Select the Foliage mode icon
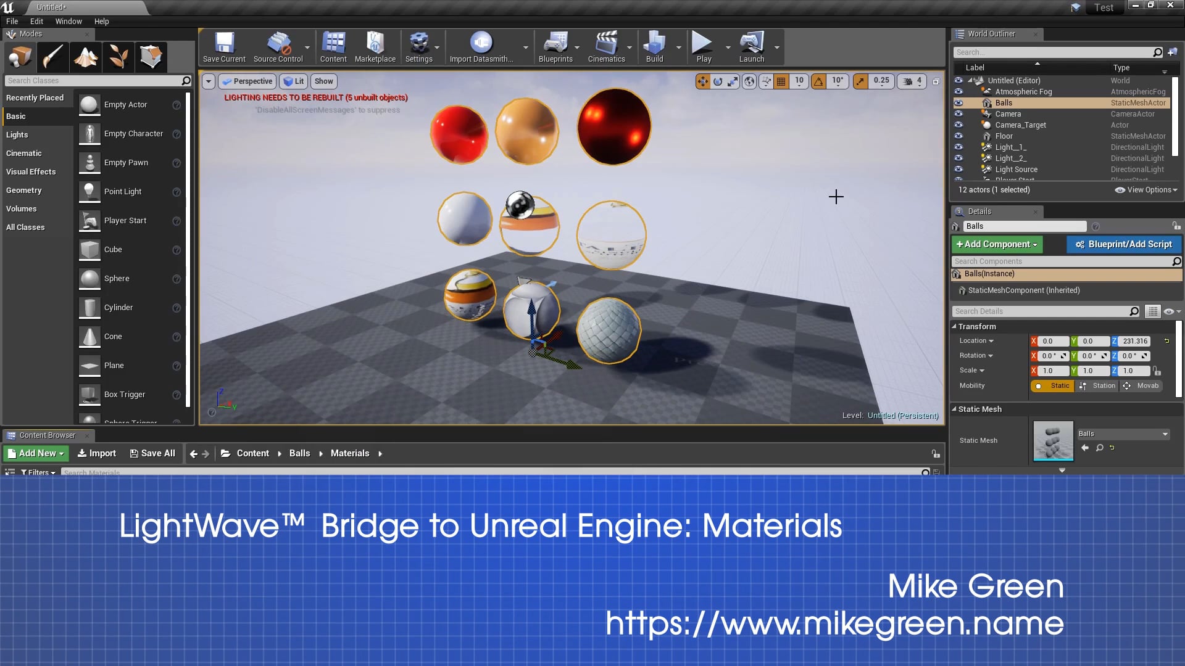 [118, 57]
